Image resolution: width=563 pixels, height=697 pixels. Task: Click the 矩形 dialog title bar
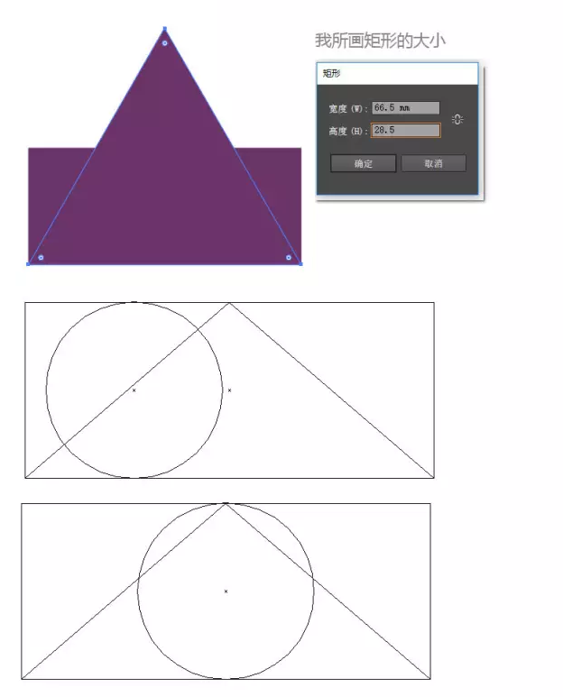(x=397, y=73)
